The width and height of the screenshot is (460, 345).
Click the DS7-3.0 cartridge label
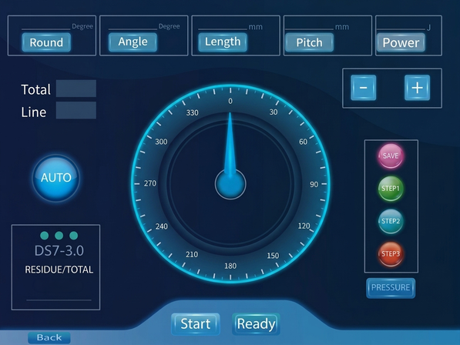[59, 251]
